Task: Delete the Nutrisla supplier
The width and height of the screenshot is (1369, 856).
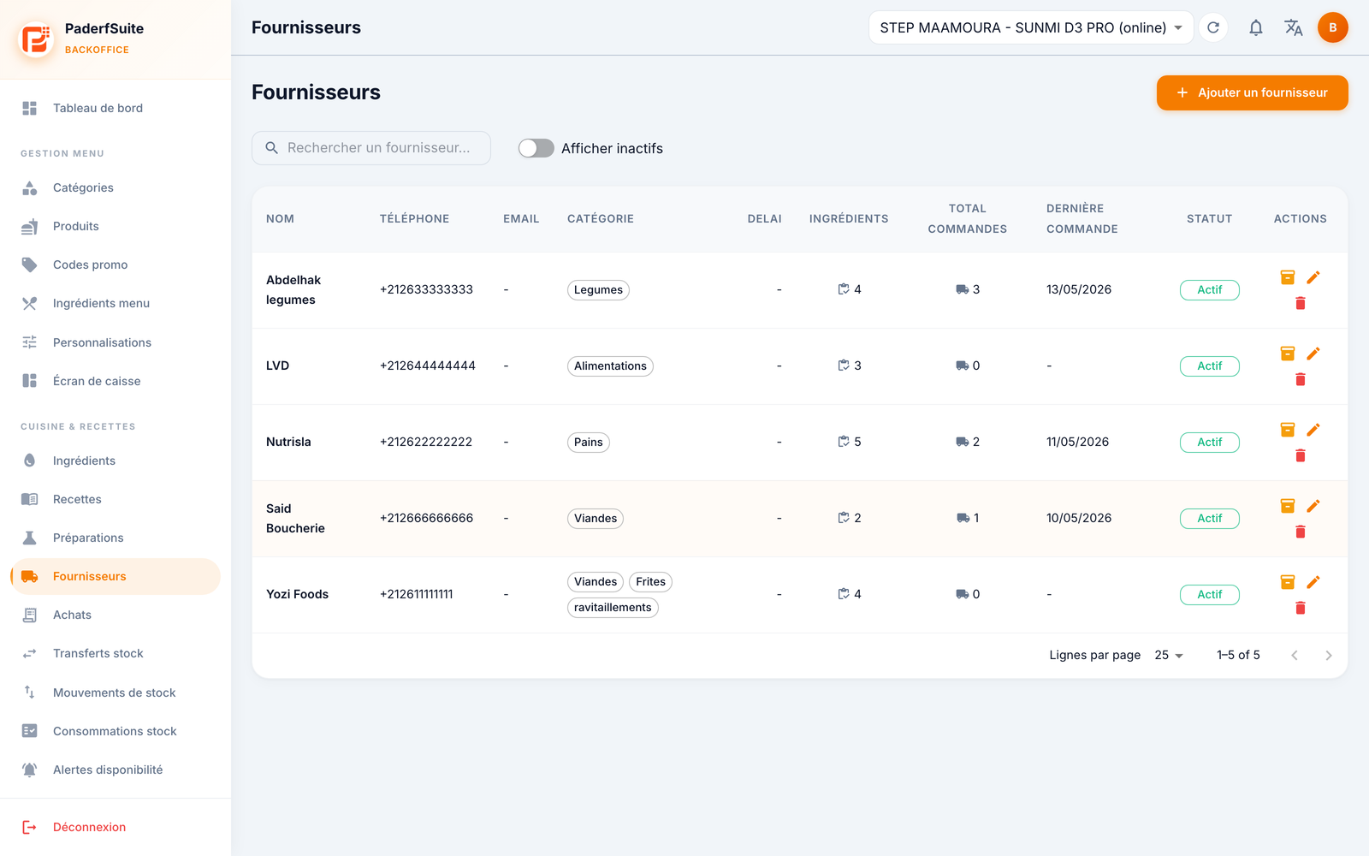Action: tap(1301, 455)
